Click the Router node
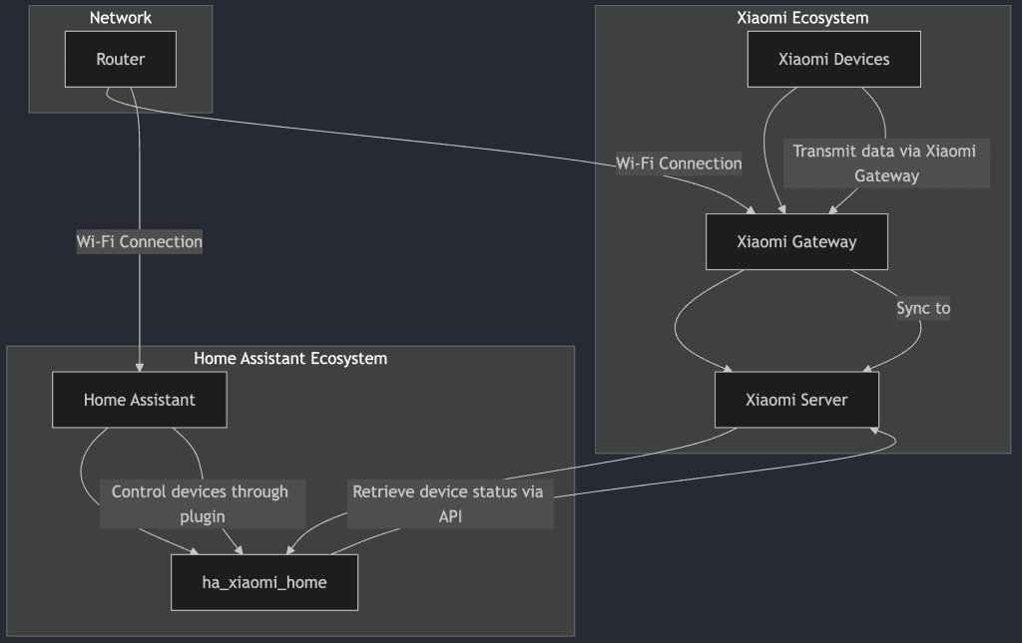 pyautogui.click(x=121, y=59)
